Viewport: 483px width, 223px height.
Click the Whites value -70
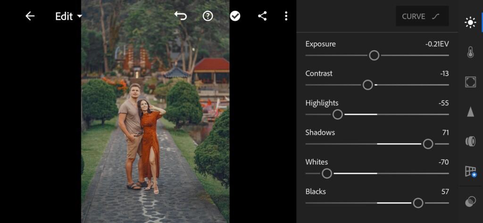click(443, 162)
